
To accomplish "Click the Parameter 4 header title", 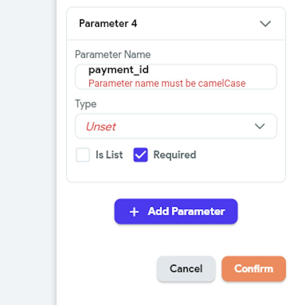I will pyautogui.click(x=108, y=23).
